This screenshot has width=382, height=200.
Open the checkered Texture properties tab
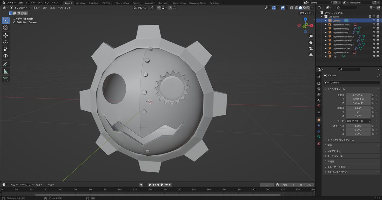[x=319, y=144]
